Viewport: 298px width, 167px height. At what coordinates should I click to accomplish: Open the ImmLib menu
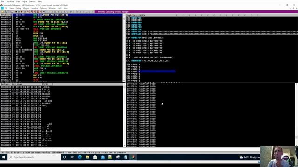tap(34, 8)
